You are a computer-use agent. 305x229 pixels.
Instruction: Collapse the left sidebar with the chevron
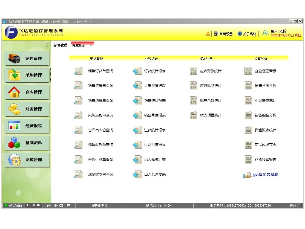click(x=47, y=45)
